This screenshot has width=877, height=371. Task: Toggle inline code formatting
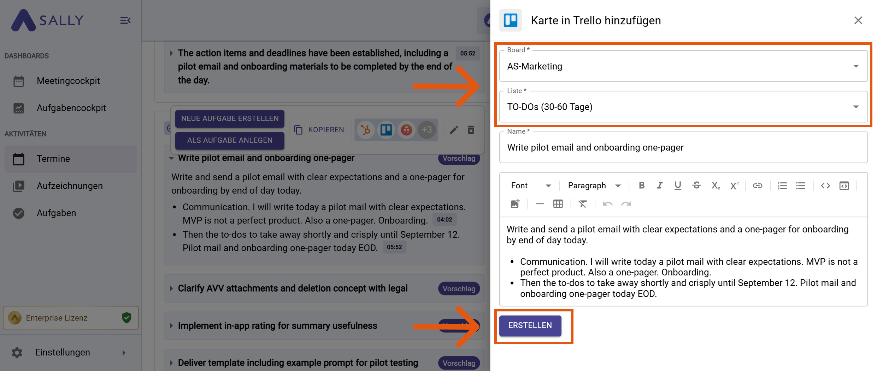pyautogui.click(x=825, y=185)
